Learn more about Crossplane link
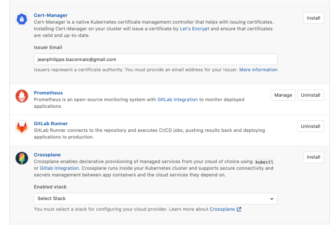 coord(222,209)
